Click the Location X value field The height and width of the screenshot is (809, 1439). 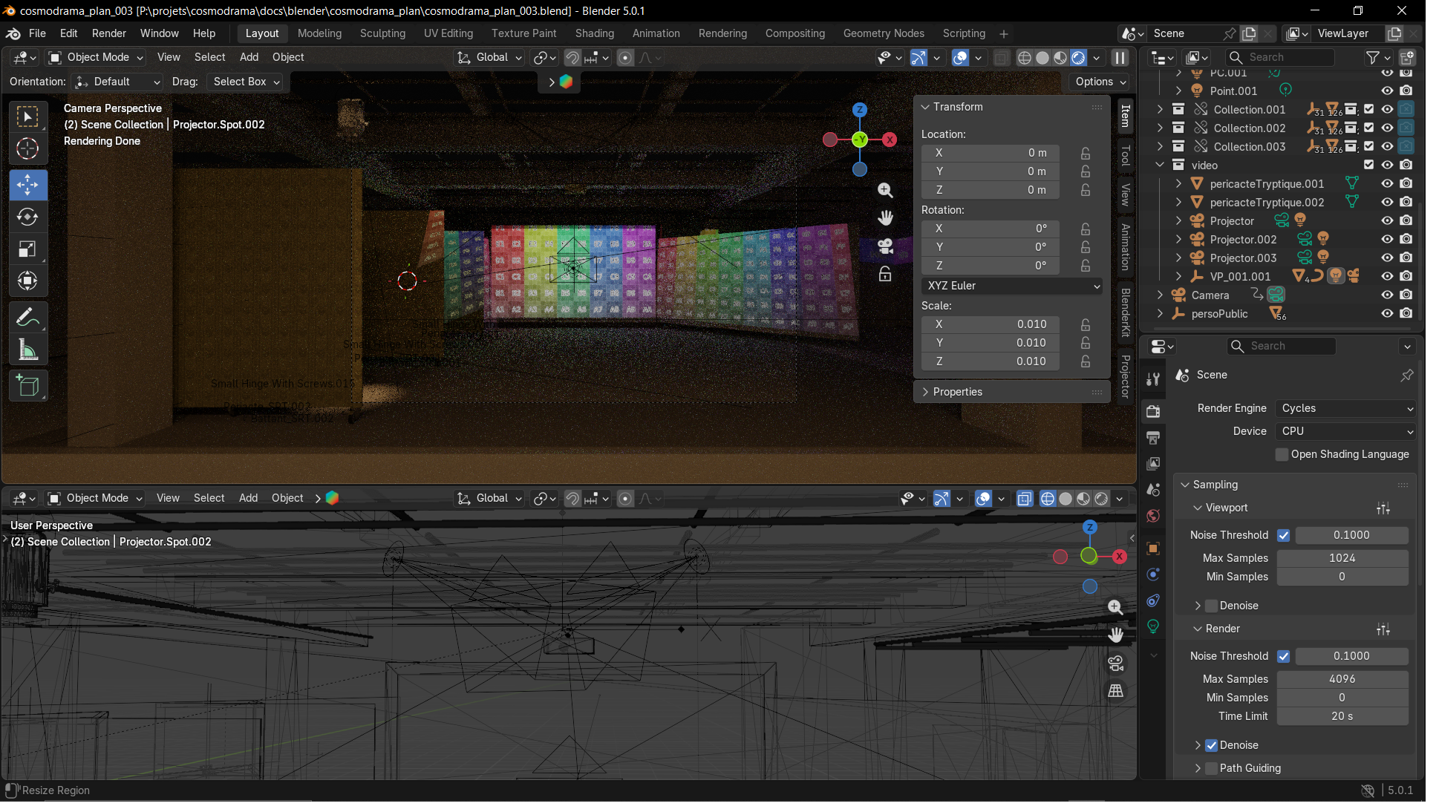(989, 153)
